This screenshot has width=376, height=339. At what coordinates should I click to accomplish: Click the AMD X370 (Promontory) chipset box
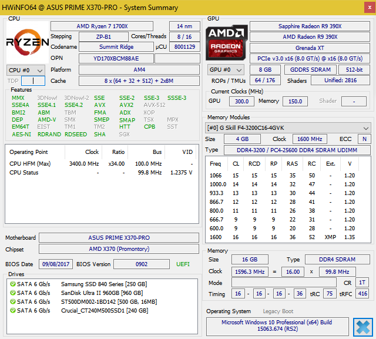(117, 249)
